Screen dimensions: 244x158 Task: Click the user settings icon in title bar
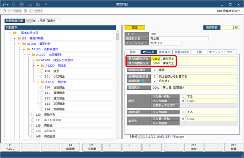pyautogui.click(x=30, y=4)
